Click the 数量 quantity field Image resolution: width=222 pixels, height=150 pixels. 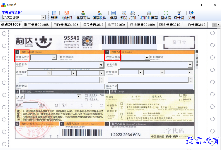click(30, 105)
